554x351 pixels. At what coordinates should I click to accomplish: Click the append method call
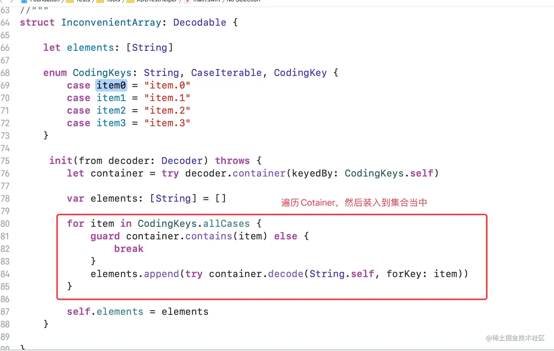point(162,274)
